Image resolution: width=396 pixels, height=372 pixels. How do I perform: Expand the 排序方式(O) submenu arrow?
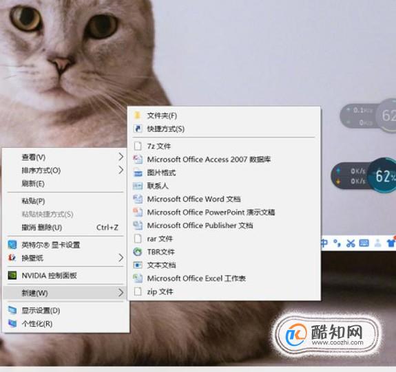click(121, 171)
